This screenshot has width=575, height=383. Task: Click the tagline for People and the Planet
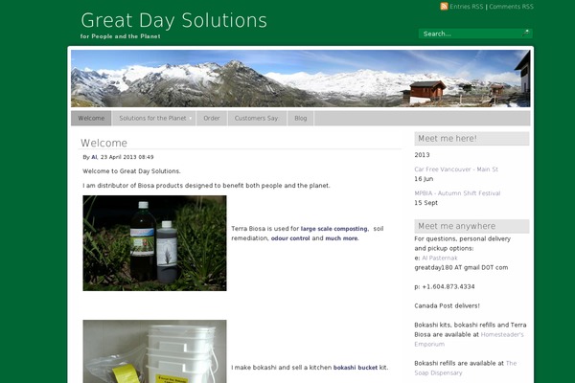click(121, 36)
